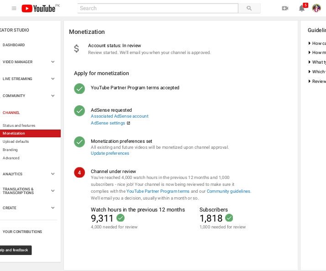Screen dimensions: 326x271
Task: Expand the Community section chevron
Action: coord(53,96)
